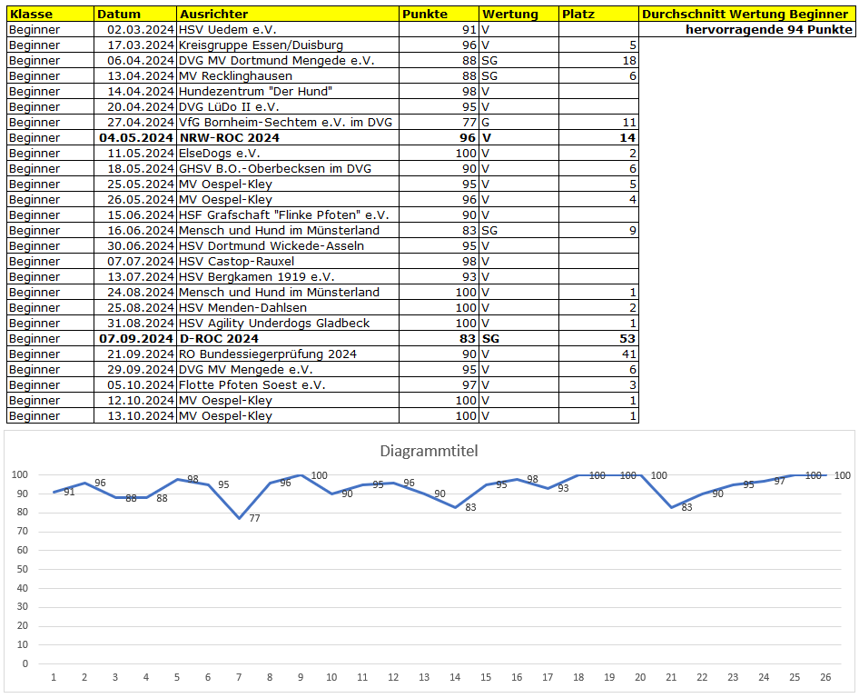
Task: Click 'Flotte Pfoten Soest e.V.' cell
Action: 288,385
